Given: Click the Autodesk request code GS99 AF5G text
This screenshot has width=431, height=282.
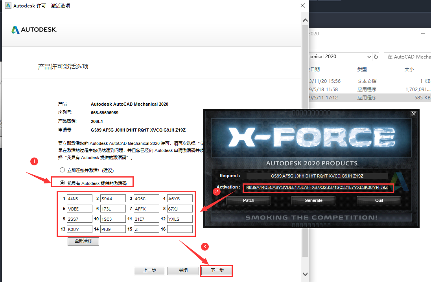Looking at the screenshot, I should [138, 130].
